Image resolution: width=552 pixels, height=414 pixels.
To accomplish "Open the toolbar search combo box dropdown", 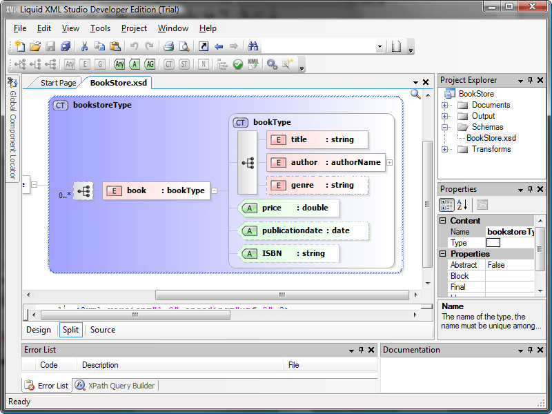I will (379, 47).
